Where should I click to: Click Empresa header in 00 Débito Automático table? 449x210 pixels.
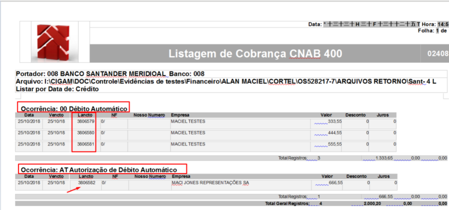[x=180, y=115]
